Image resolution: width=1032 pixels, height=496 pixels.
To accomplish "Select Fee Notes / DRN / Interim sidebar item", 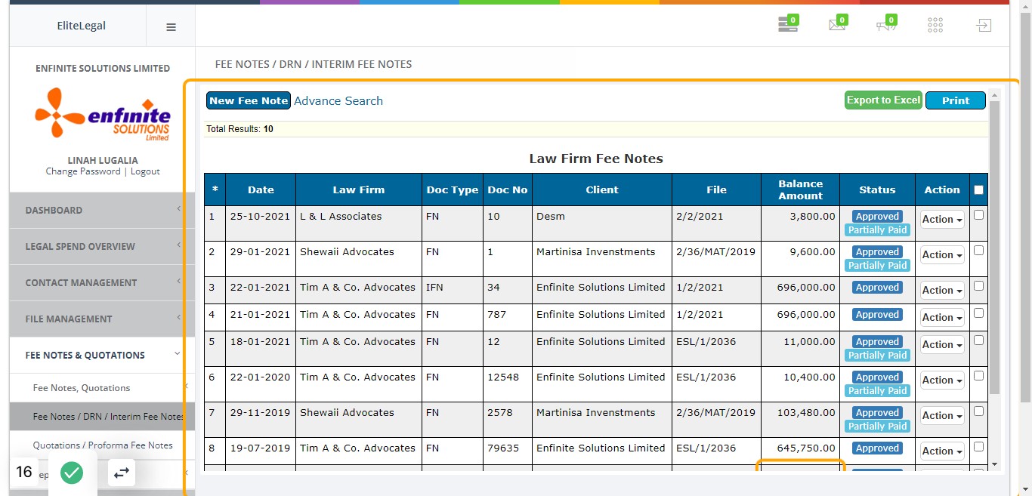I will pos(102,417).
